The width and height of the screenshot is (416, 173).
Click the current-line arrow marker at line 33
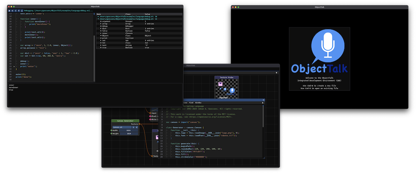(x=14, y=66)
